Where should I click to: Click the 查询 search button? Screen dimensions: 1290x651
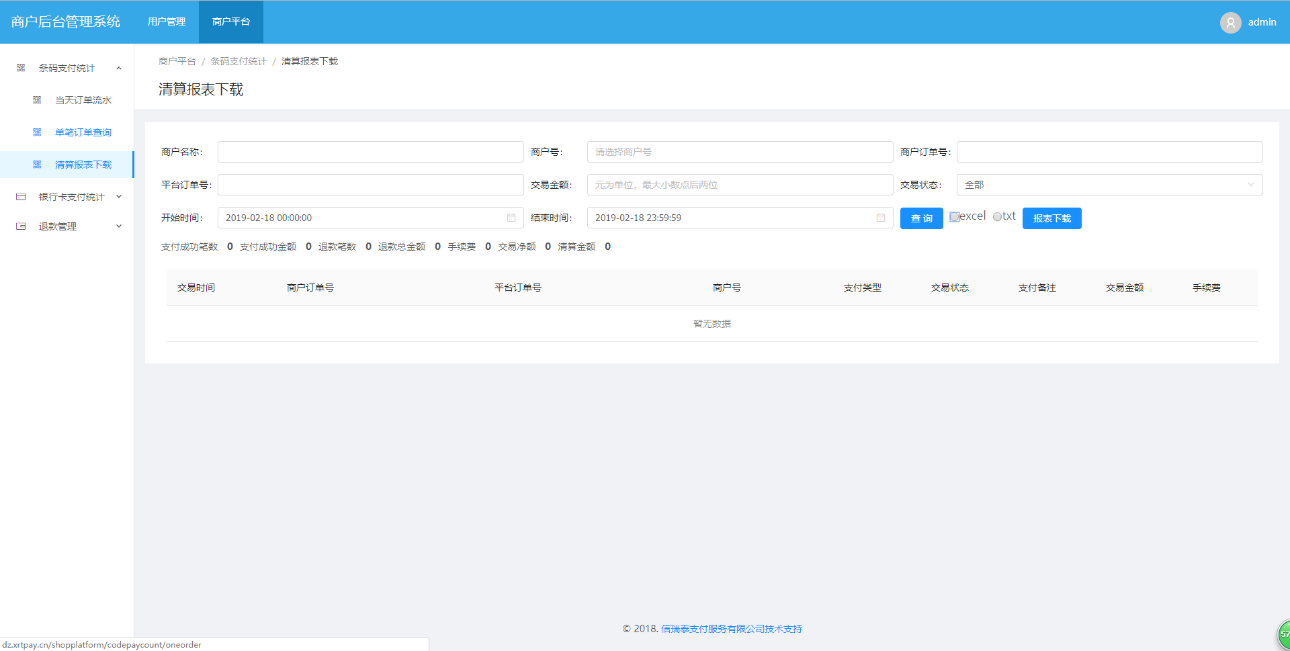pyautogui.click(x=921, y=218)
